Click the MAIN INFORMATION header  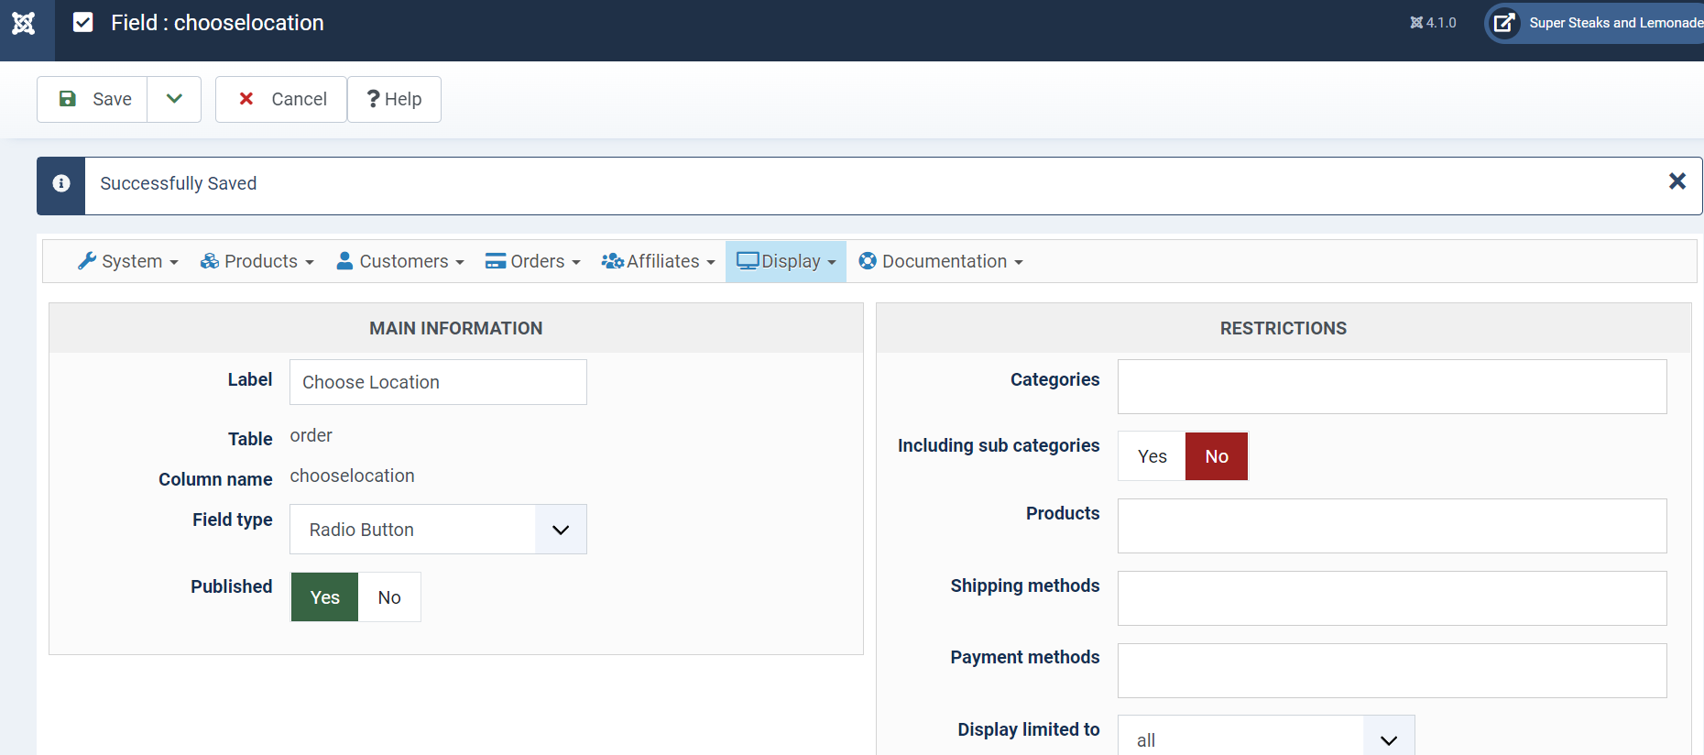click(x=456, y=328)
